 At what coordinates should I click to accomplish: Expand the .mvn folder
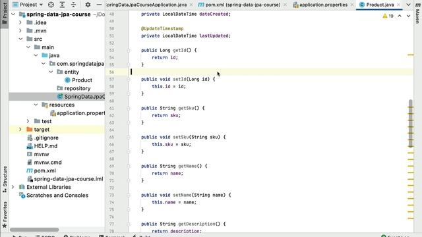(x=20, y=31)
